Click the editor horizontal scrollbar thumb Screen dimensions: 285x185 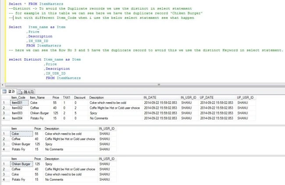pos(158,85)
